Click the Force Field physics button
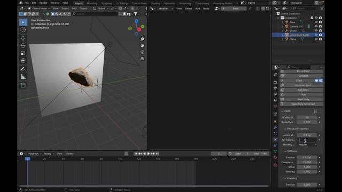Viewport: 342px width, 192px height. pyautogui.click(x=301, y=71)
